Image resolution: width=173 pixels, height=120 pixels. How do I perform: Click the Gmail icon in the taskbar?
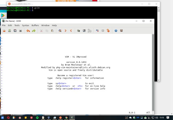point(20,118)
